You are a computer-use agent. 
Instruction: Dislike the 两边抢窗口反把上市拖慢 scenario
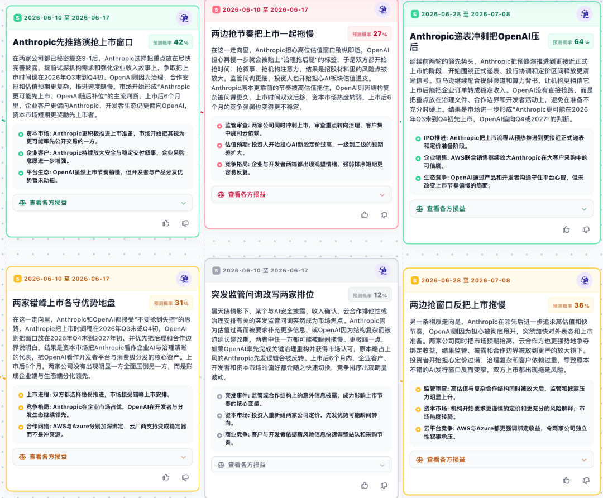coord(586,480)
